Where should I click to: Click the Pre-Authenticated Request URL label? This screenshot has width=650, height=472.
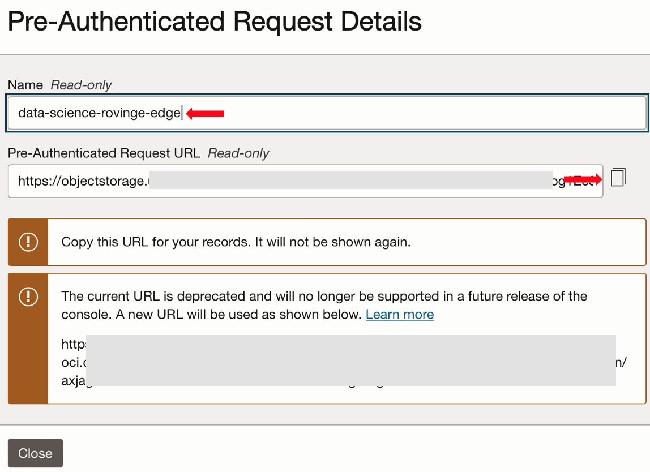tap(102, 153)
